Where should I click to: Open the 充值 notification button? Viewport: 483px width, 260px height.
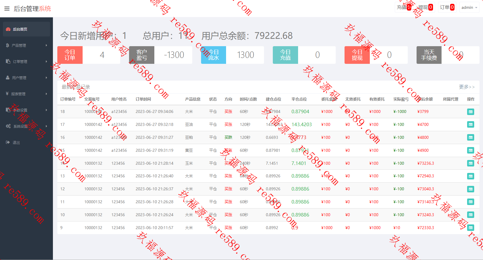pyautogui.click(x=404, y=7)
